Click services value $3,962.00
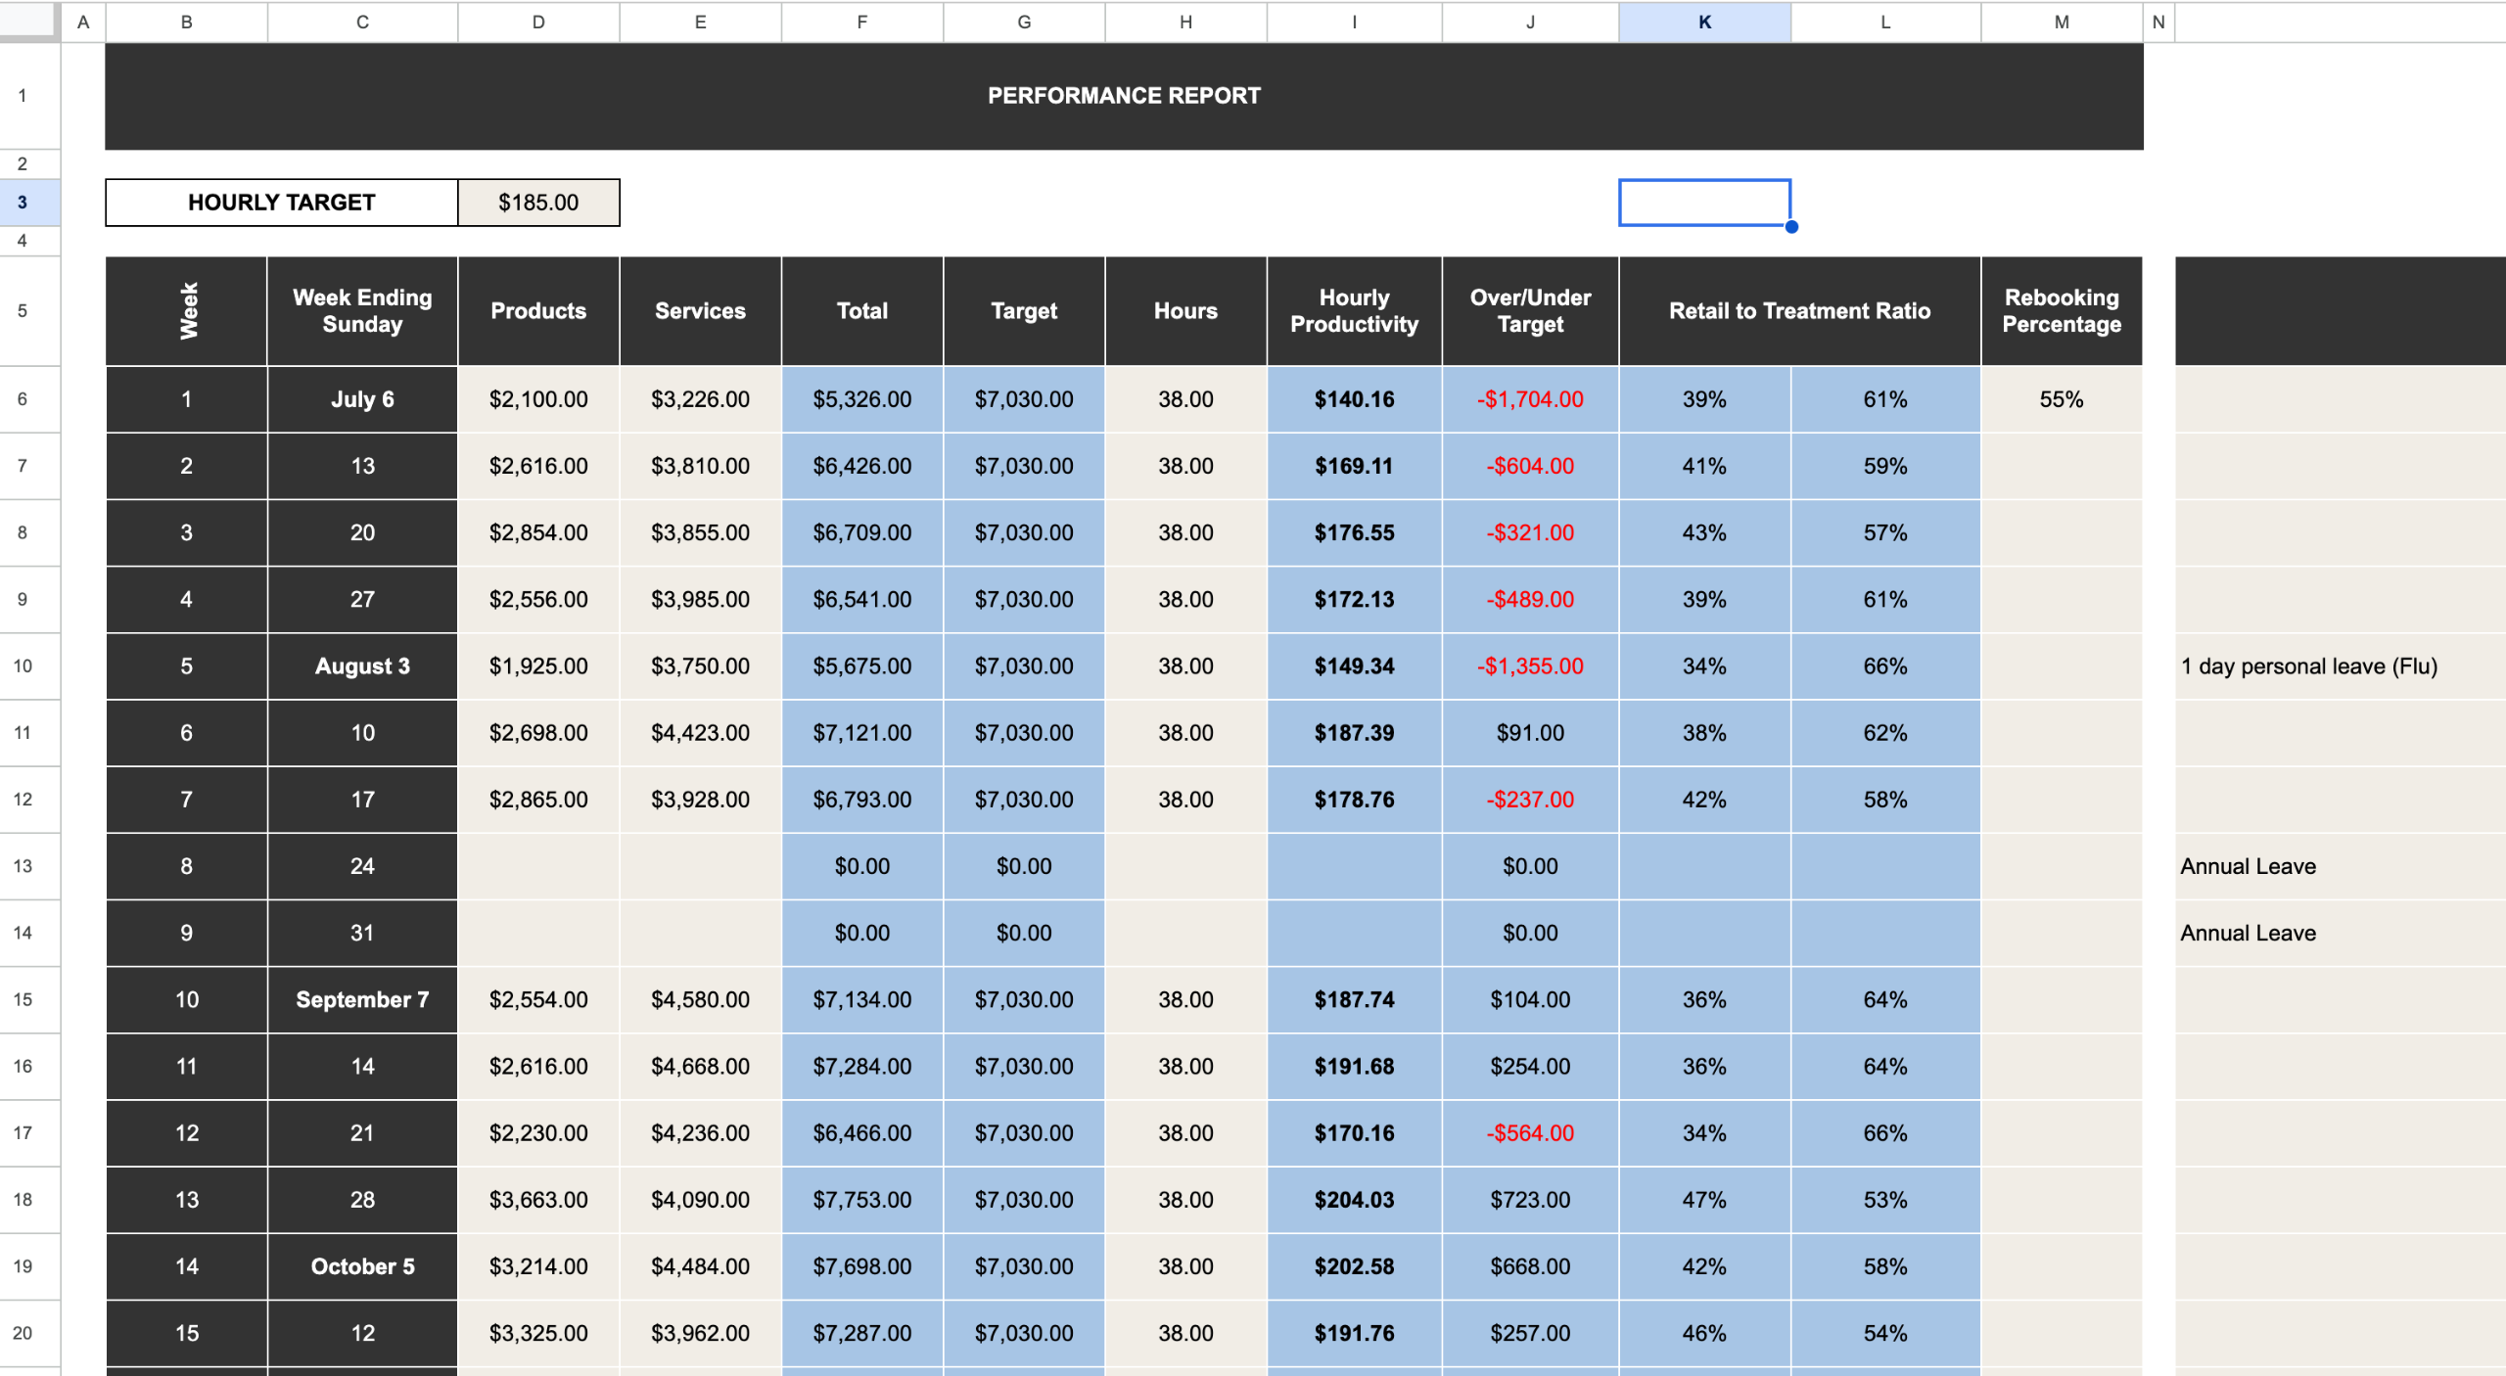 pos(700,1332)
